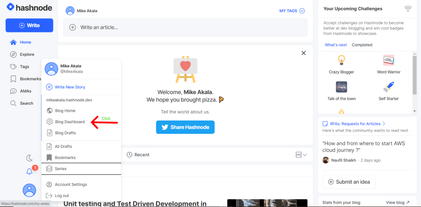Click the Naufil Shaikh author name
This screenshot has height=207, width=421.
[343, 160]
